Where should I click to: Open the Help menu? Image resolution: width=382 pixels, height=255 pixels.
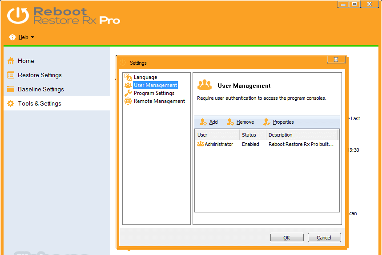coord(24,37)
